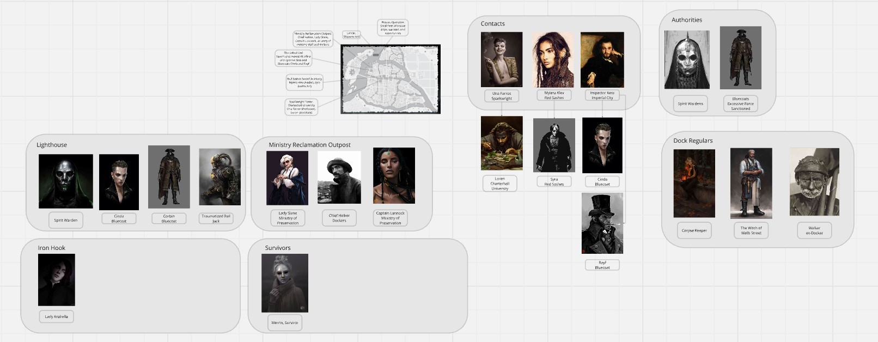
Task: Select the Mervin, Survivor portrait
Action: (x=284, y=283)
